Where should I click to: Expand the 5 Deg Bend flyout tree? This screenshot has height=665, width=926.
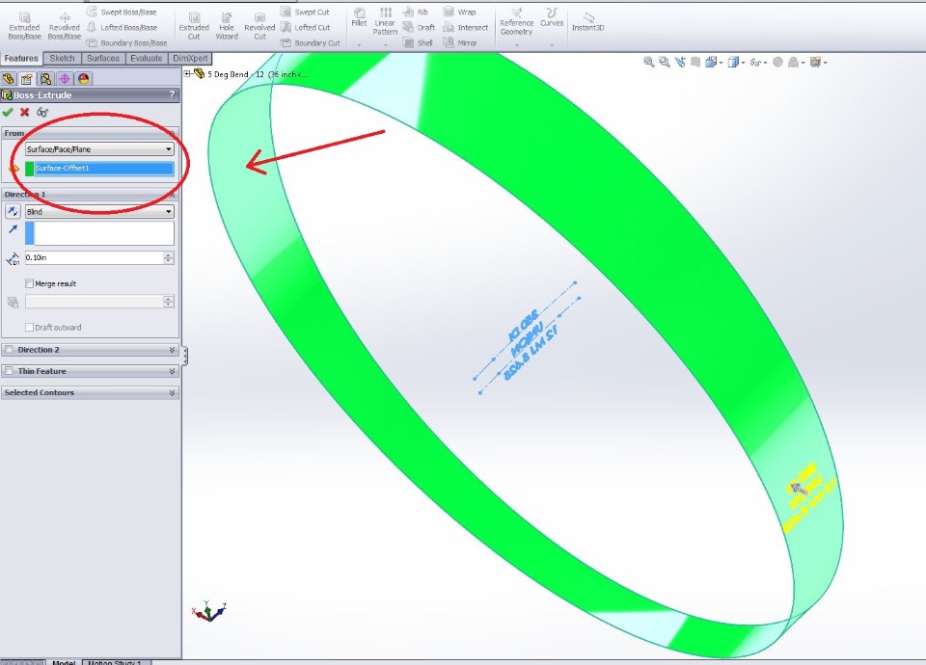187,74
